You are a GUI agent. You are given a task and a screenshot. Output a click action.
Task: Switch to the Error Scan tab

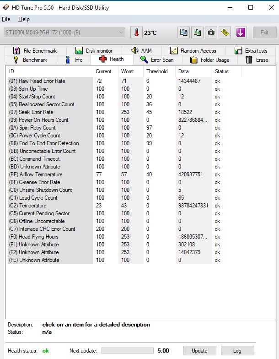pos(157,60)
